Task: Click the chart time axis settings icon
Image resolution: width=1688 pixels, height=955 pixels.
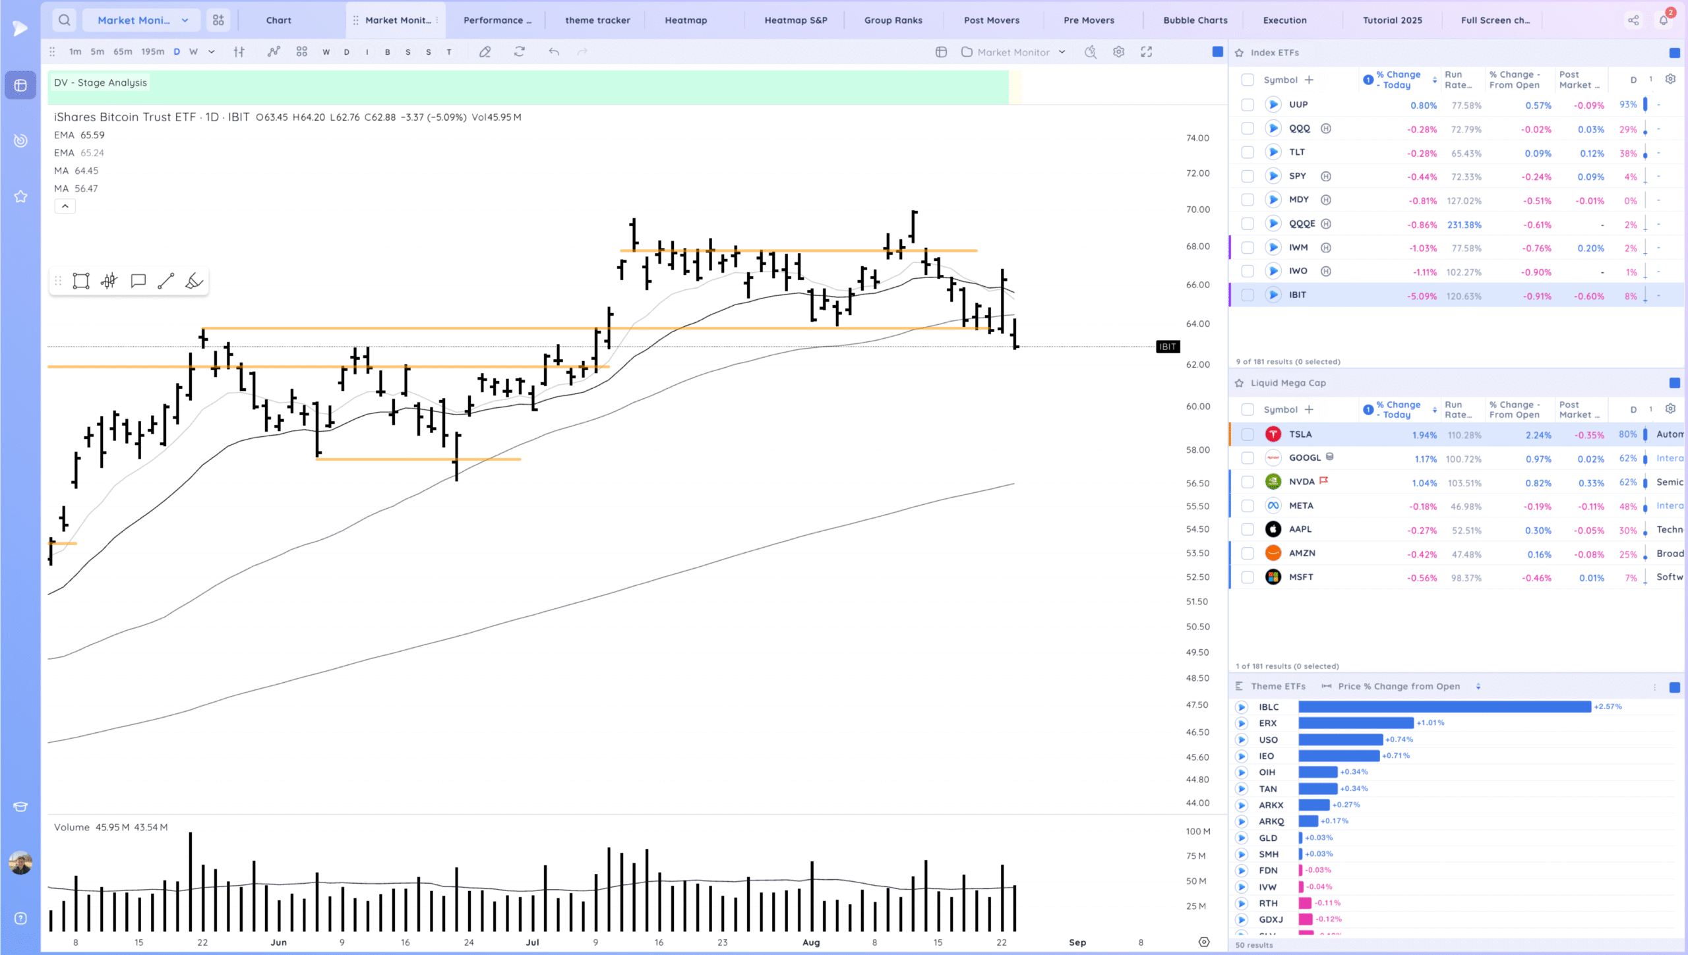Action: 1204,942
